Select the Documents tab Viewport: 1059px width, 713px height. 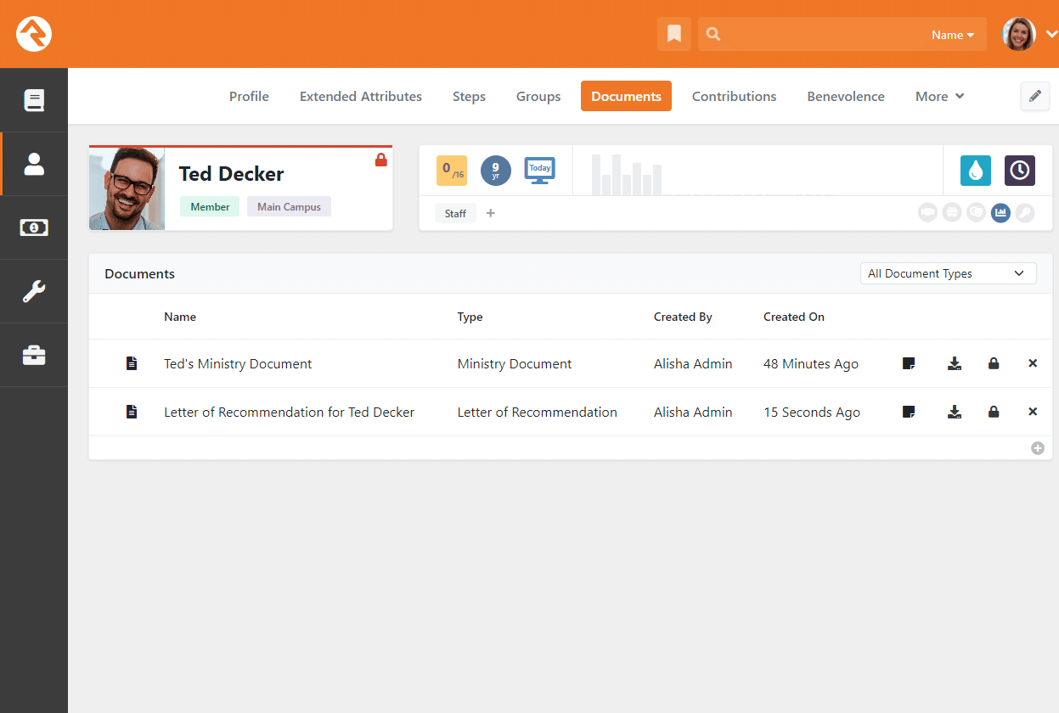[x=626, y=96]
